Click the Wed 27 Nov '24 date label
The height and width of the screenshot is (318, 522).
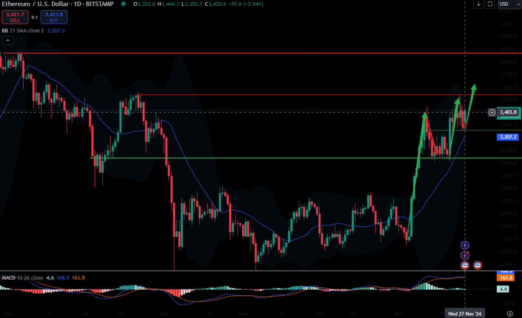click(x=464, y=314)
